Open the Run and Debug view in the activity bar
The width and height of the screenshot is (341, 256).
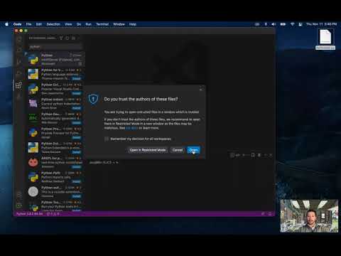pos(19,73)
